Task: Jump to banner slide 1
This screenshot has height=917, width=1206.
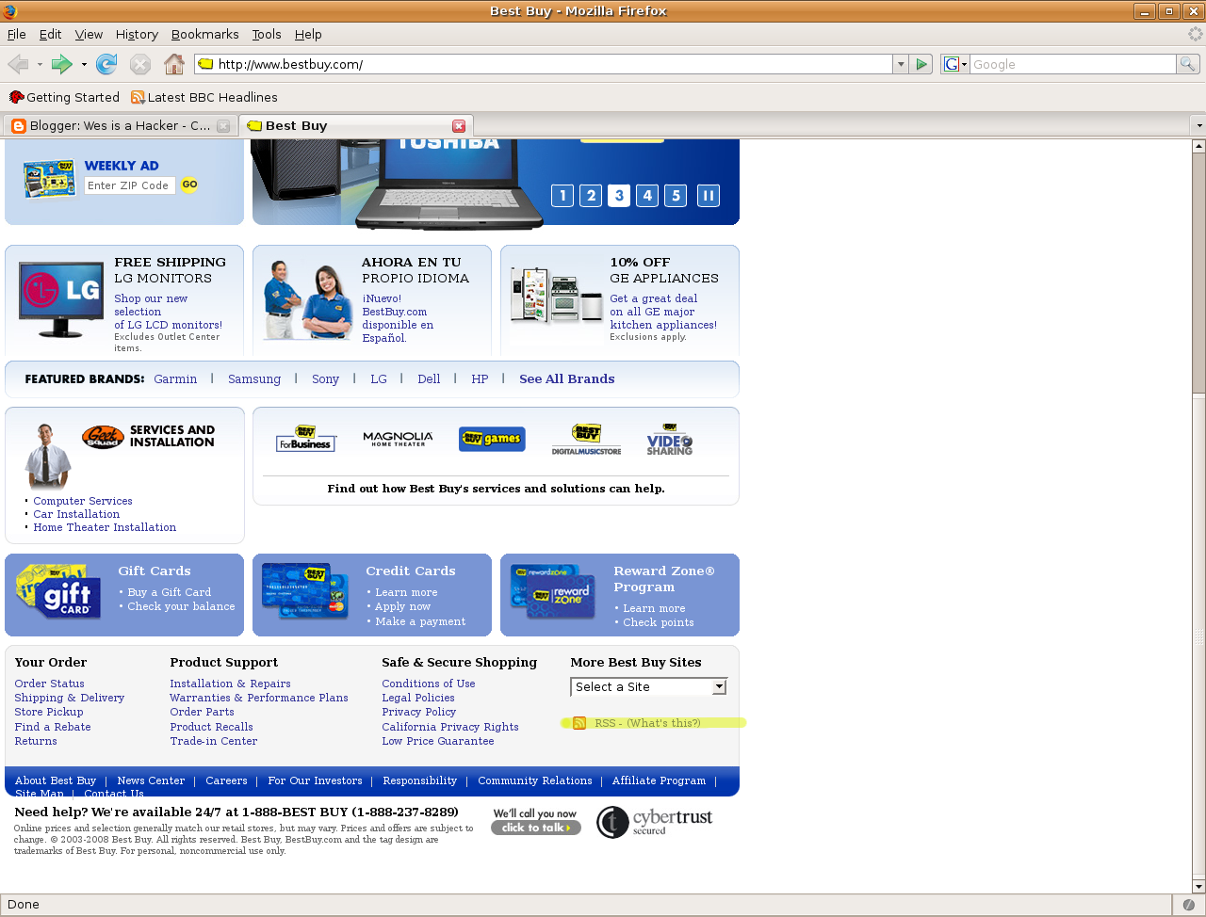Action: click(562, 196)
